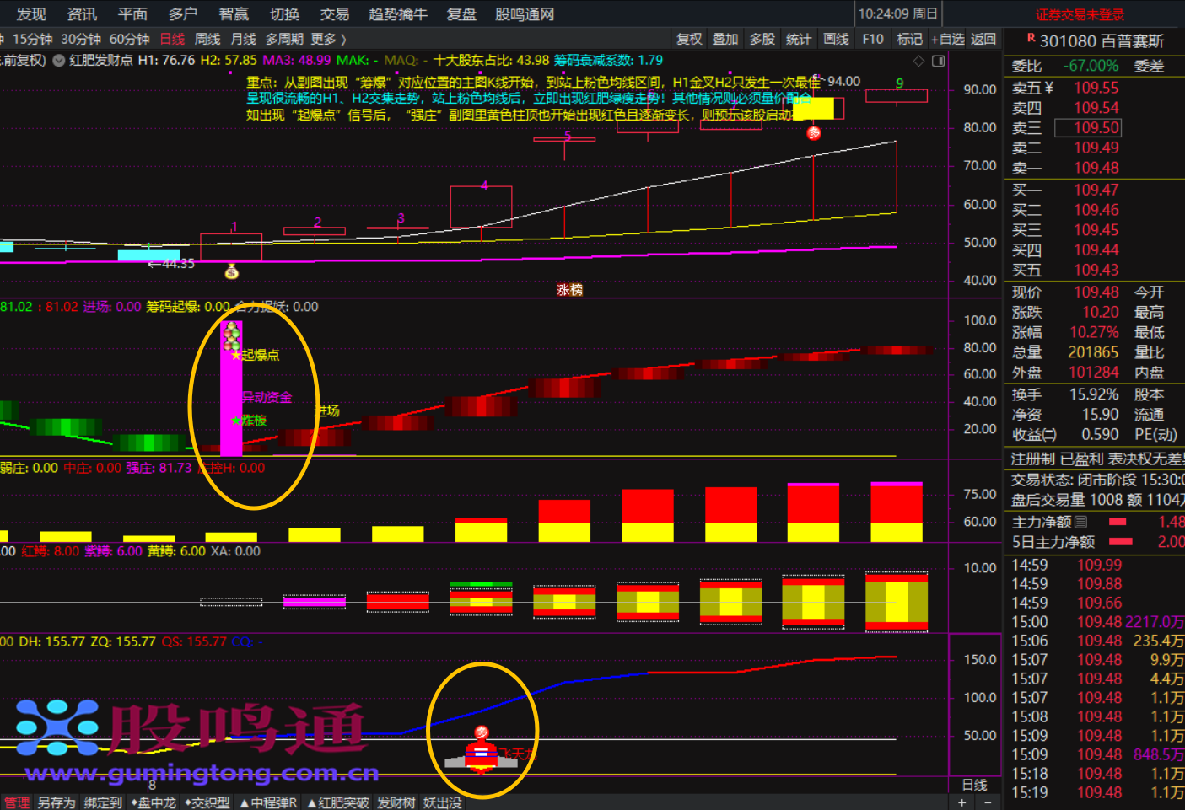The width and height of the screenshot is (1185, 810).
Task: Expand the 更多 periods dropdown
Action: click(x=328, y=39)
